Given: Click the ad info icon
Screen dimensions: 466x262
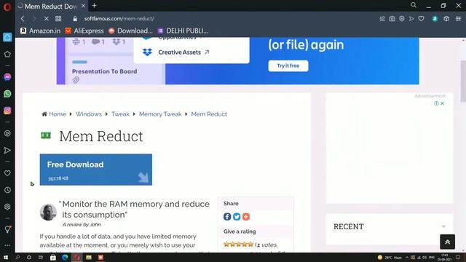Looking at the screenshot, I should point(436,103).
